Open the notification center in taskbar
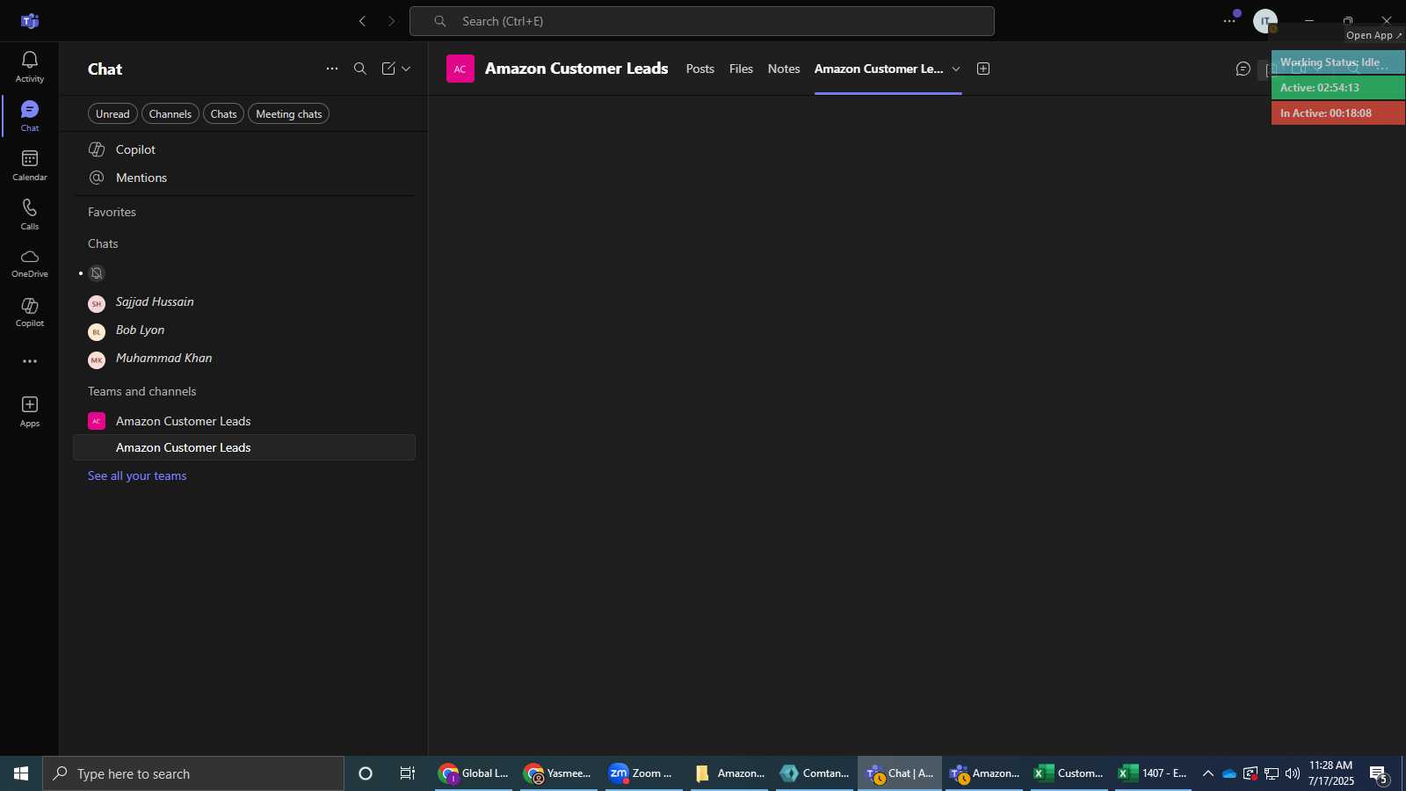Image resolution: width=1406 pixels, height=791 pixels. 1379,774
